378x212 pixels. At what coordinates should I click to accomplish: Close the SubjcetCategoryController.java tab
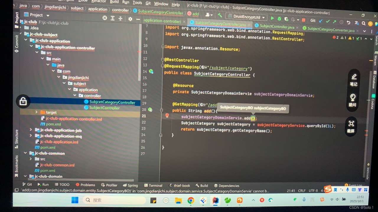(x=250, y=25)
